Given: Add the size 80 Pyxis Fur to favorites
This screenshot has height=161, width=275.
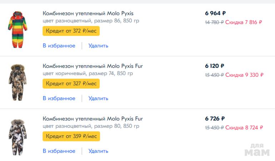Looking at the screenshot, I should coord(59,151).
